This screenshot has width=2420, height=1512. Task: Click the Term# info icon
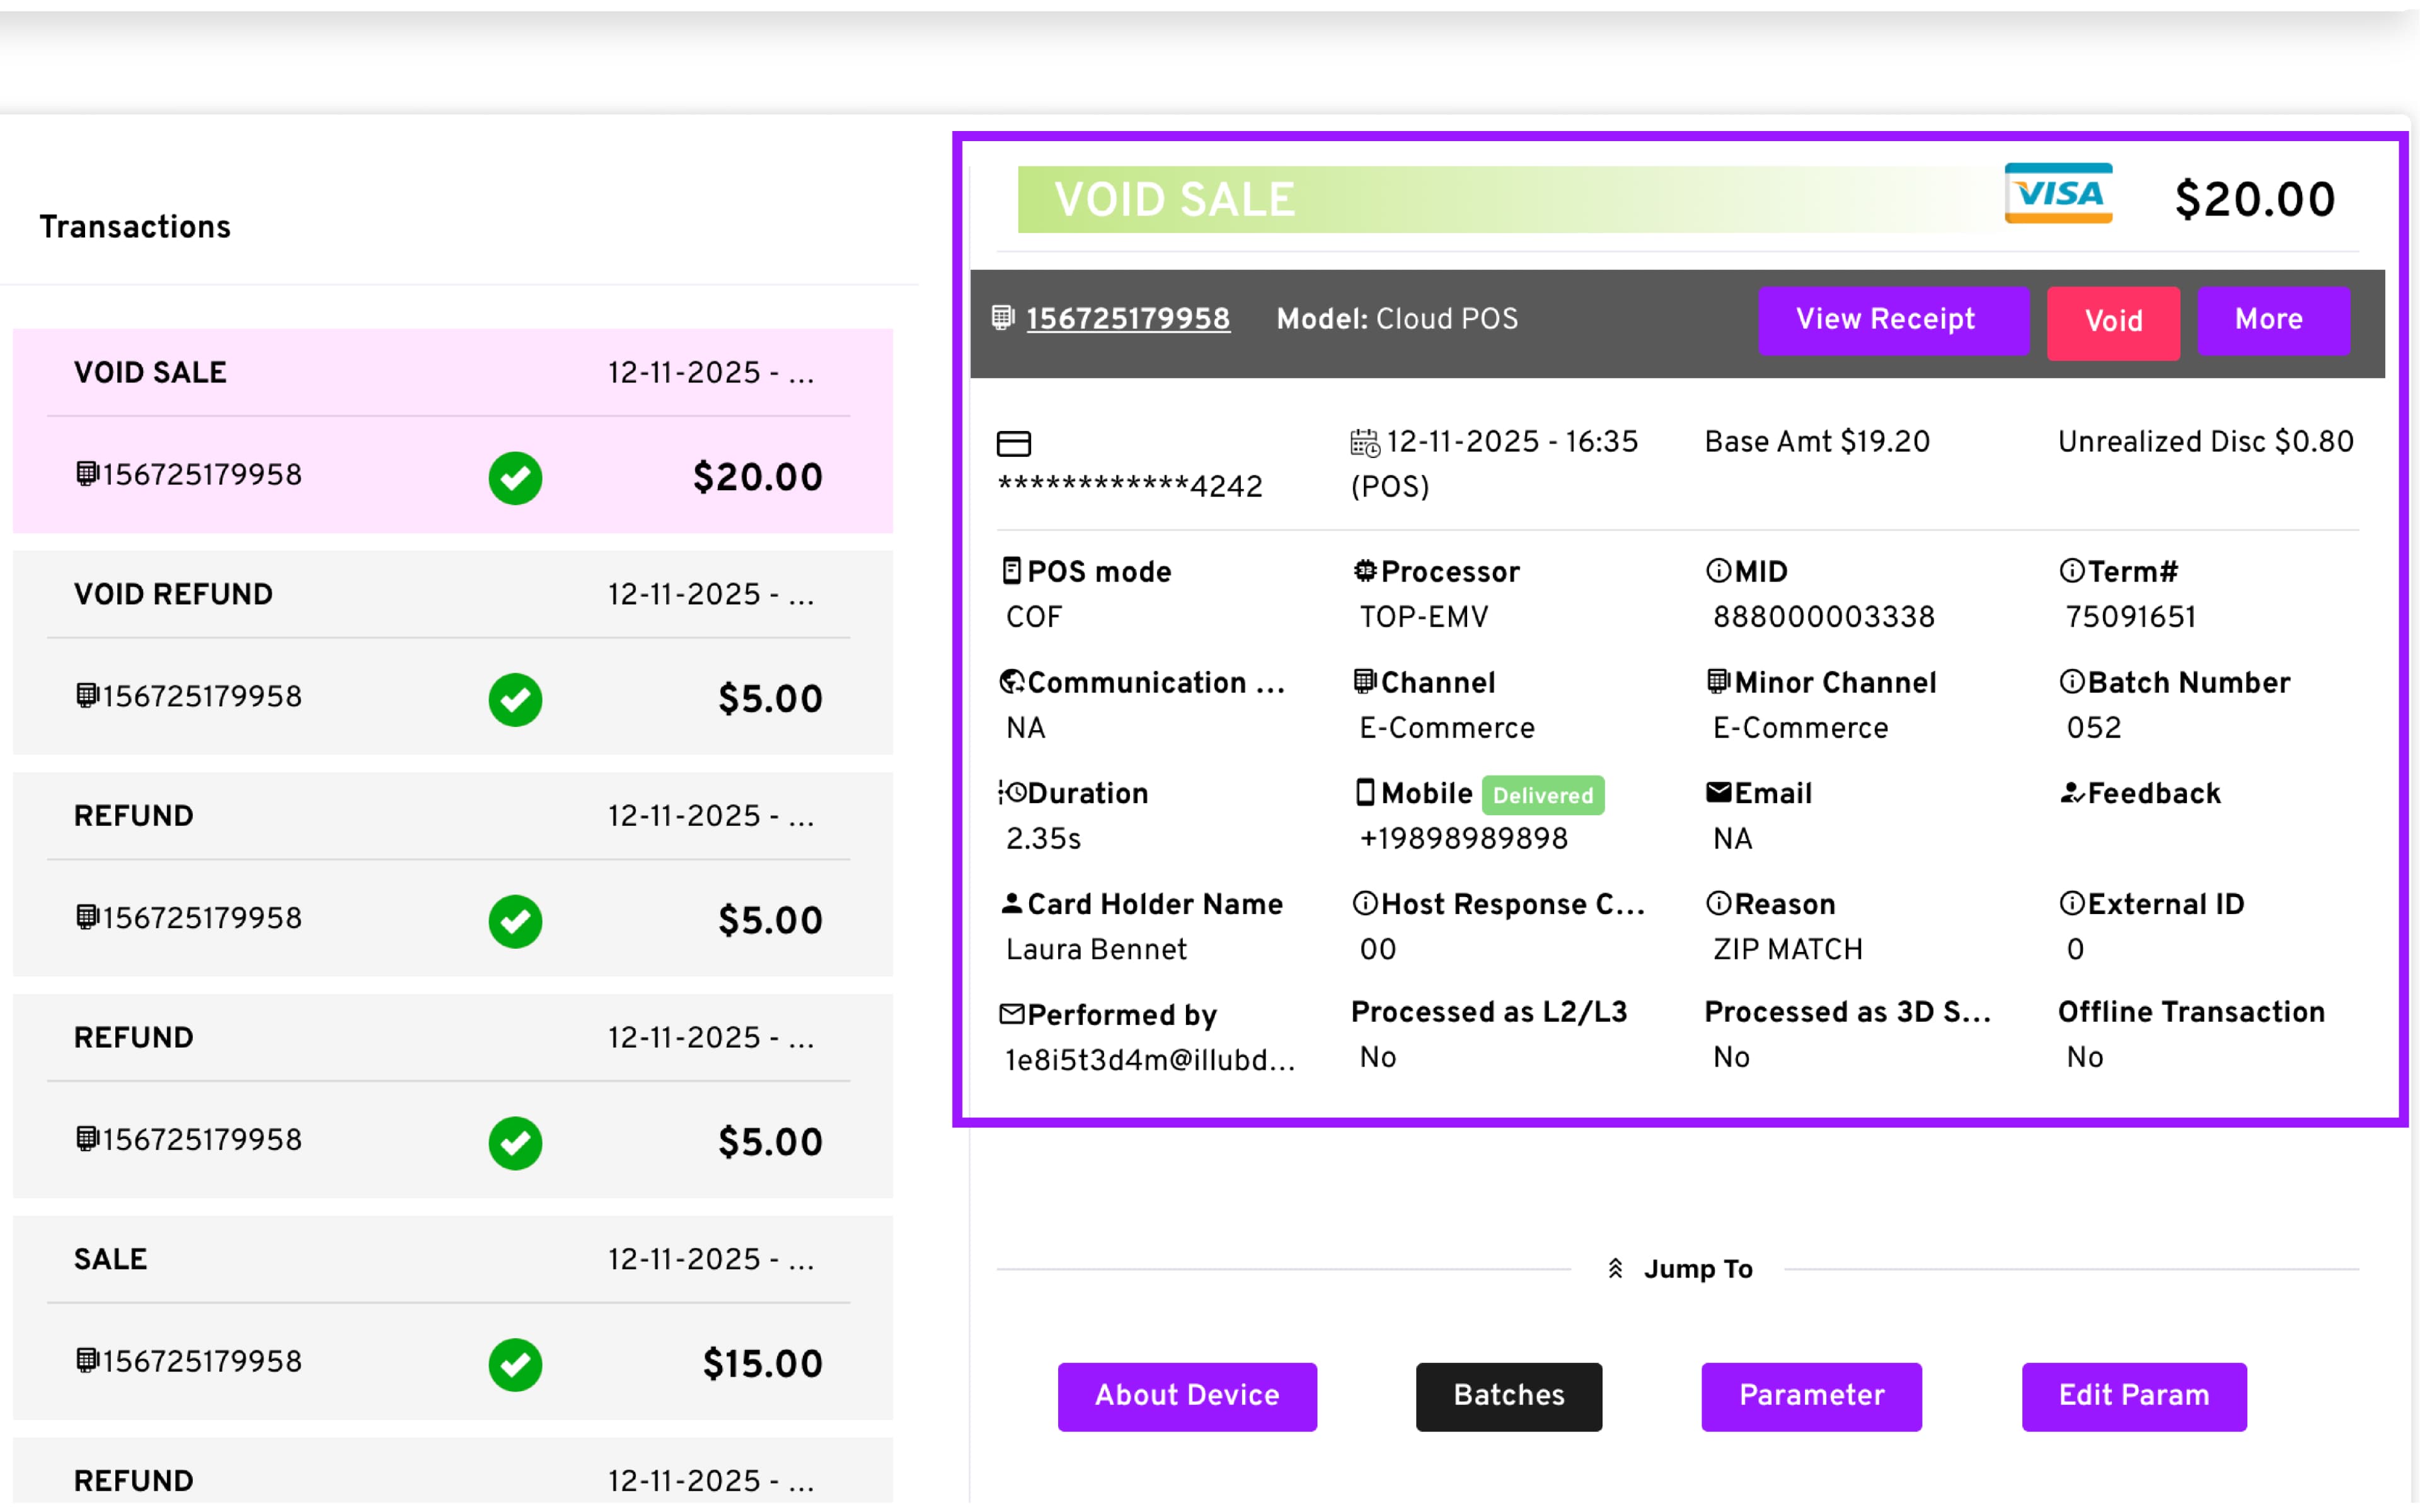click(x=2071, y=571)
